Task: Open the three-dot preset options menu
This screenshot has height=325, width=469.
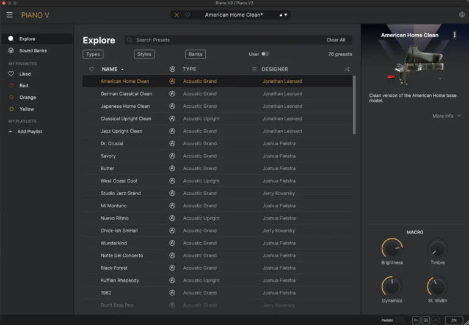Action: tap(454, 35)
